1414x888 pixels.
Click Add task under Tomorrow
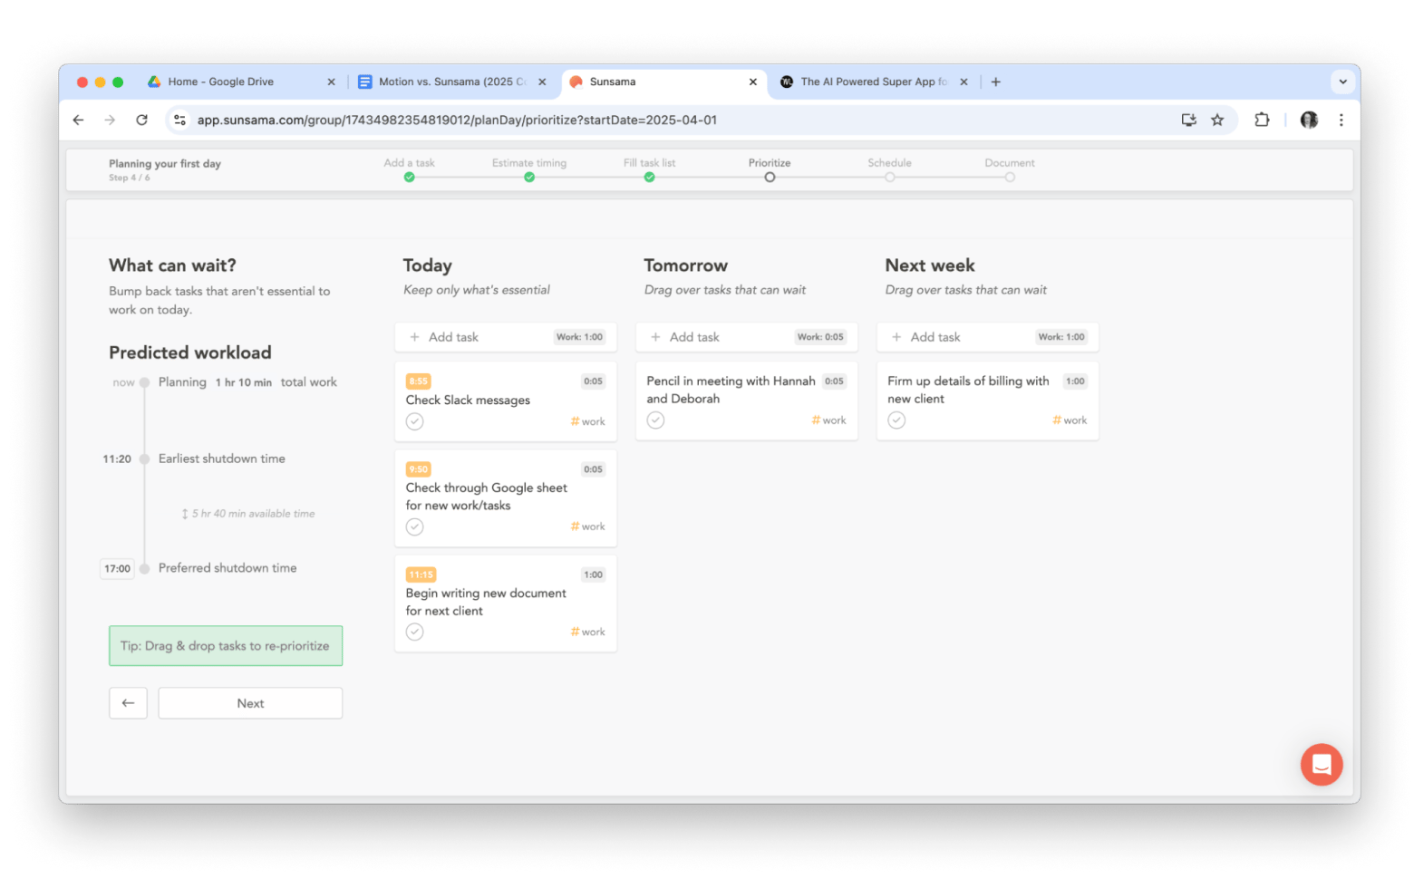[x=693, y=337]
